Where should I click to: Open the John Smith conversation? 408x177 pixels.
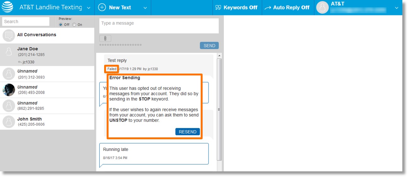[x=47, y=122]
